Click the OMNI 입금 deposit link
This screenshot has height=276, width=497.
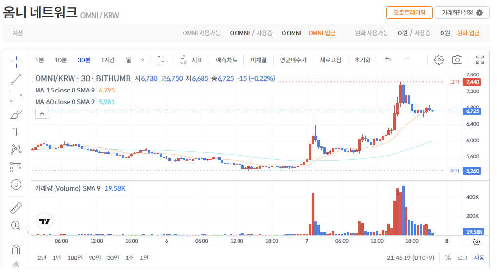322,33
